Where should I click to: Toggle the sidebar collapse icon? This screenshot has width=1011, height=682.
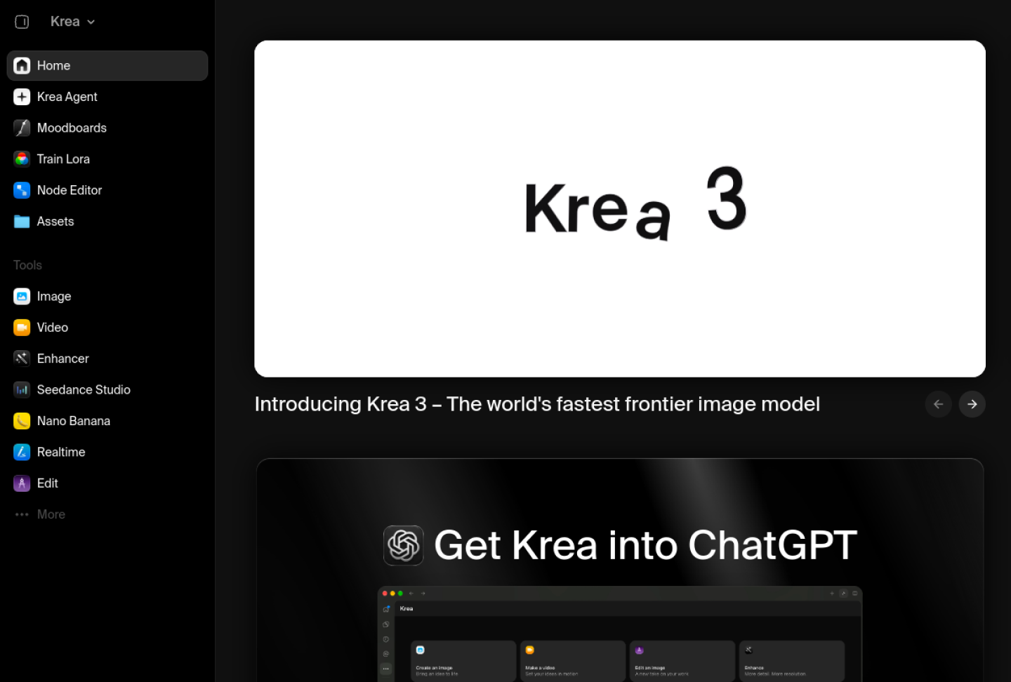(x=22, y=22)
